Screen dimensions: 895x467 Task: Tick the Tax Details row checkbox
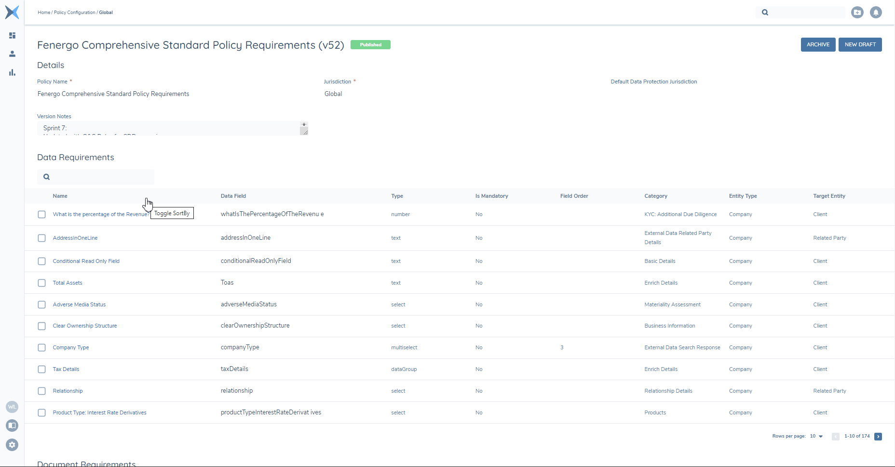[42, 370]
